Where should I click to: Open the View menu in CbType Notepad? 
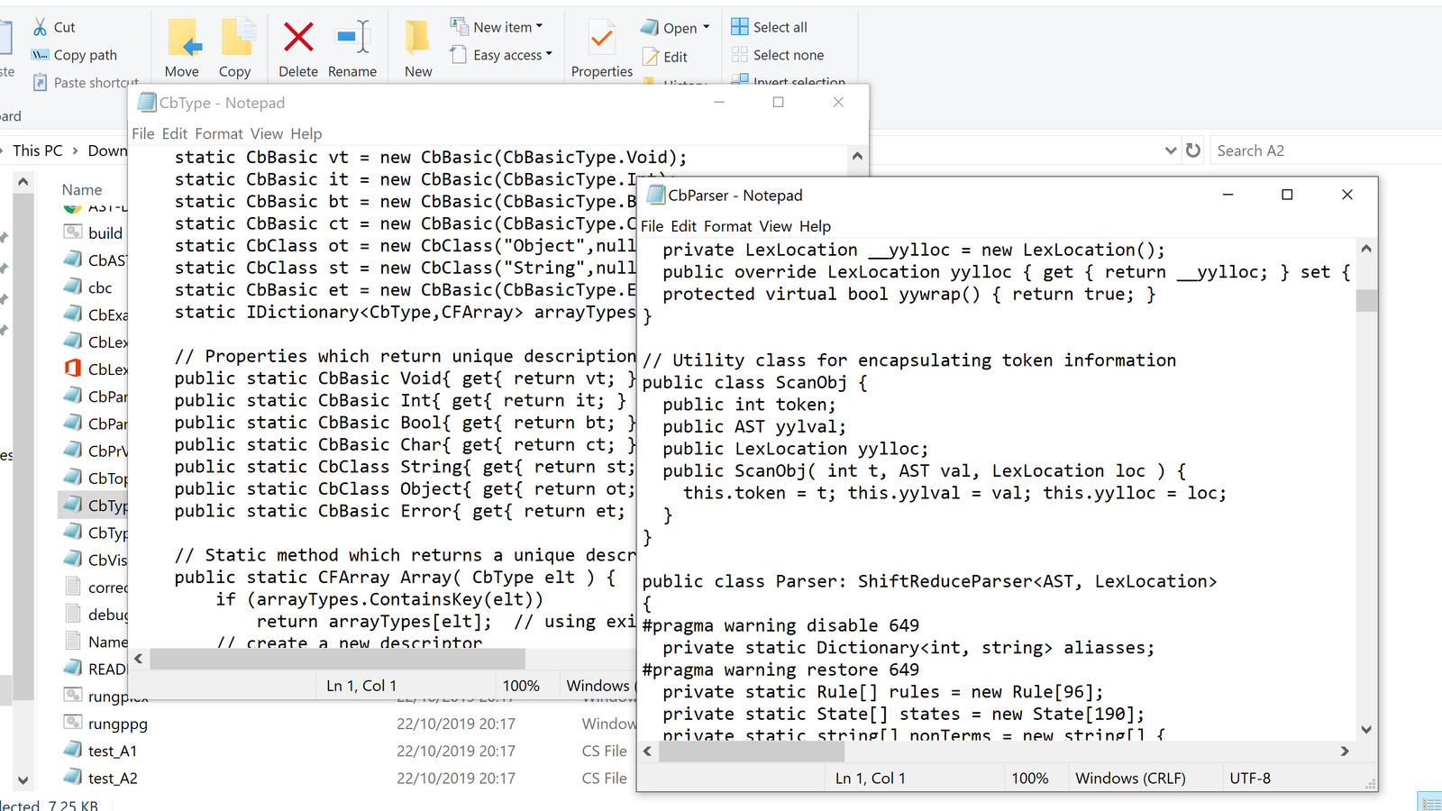click(267, 133)
